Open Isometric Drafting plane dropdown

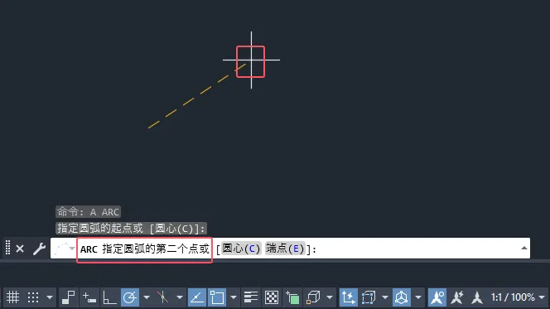(180, 297)
